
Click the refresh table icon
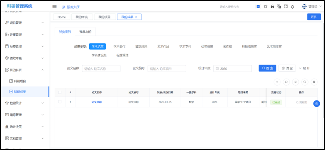point(286,82)
